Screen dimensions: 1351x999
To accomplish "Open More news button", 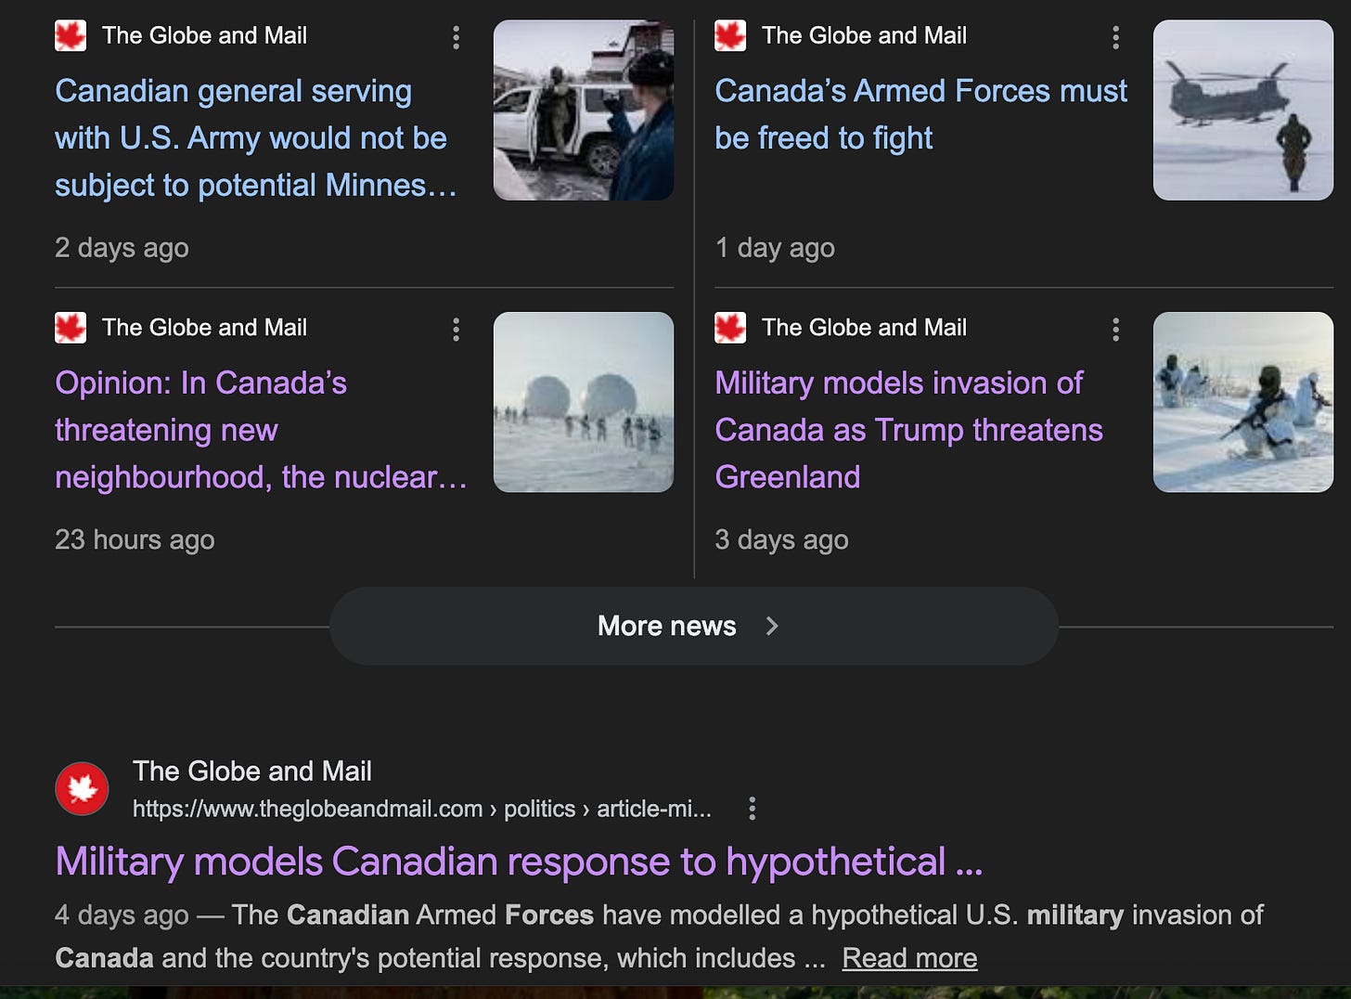I will coord(694,626).
